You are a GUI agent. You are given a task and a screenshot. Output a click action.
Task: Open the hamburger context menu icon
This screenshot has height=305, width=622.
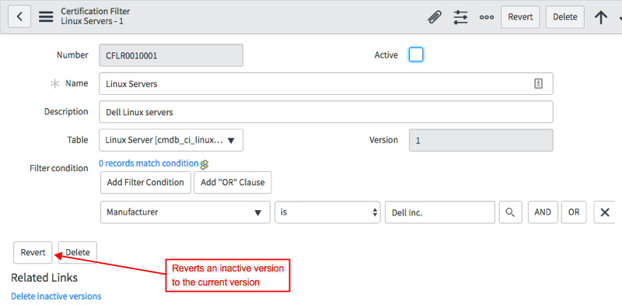(46, 16)
